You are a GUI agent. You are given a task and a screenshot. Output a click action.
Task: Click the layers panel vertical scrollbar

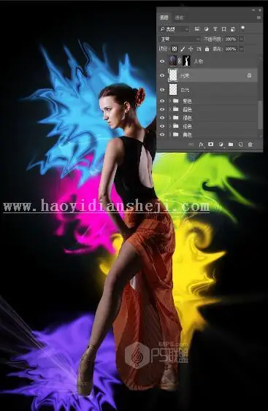(261, 115)
